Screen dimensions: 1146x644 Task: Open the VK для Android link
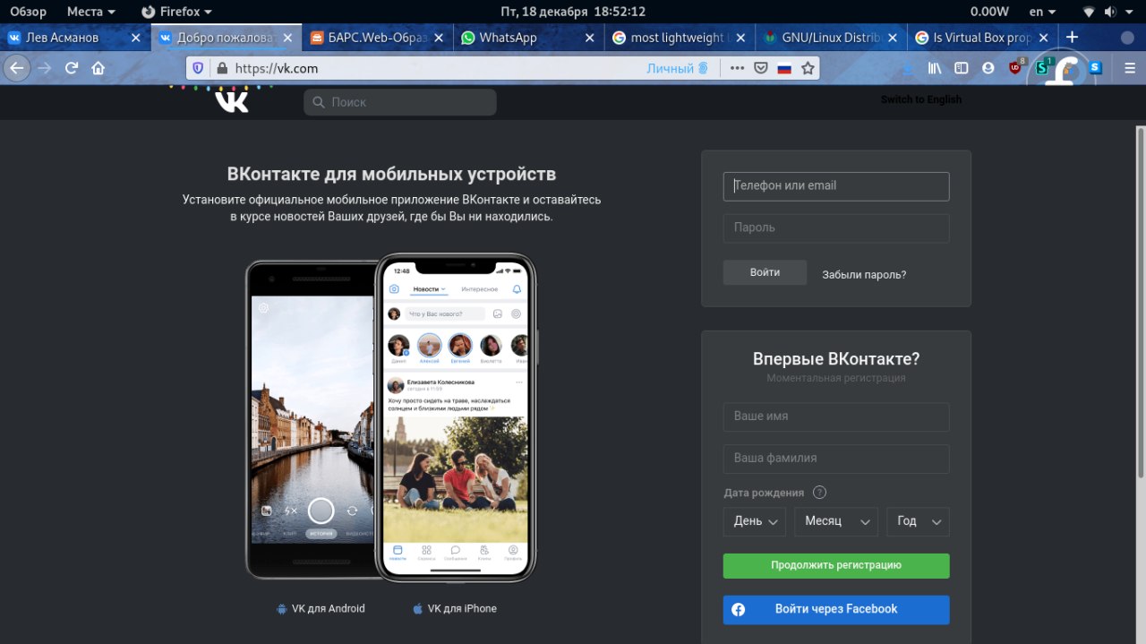(x=321, y=609)
